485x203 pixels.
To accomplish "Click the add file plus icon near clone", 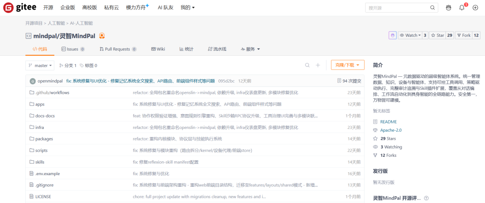I will (317, 65).
